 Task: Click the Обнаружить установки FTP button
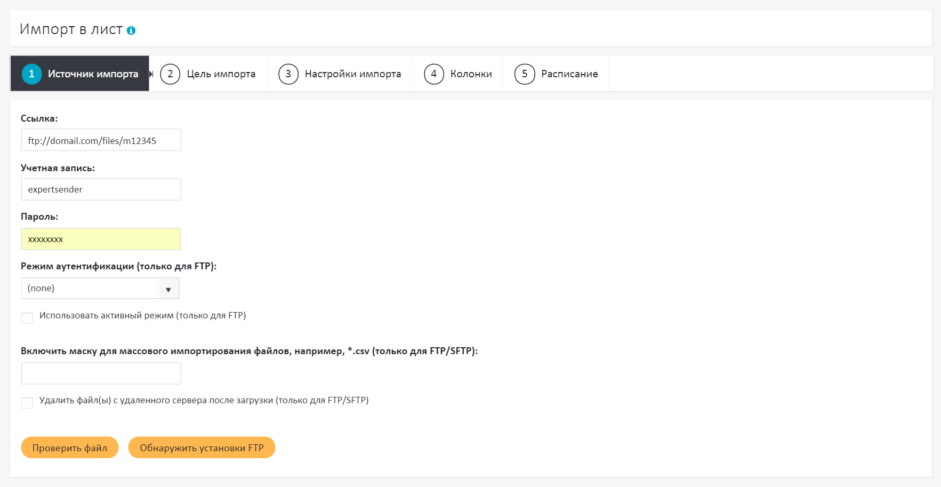click(x=202, y=448)
